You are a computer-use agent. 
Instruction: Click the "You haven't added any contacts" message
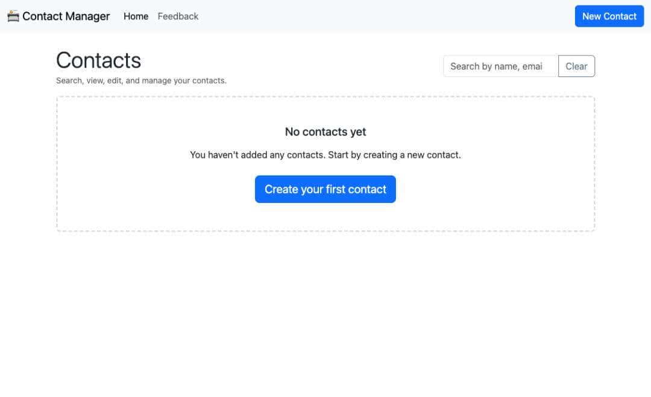tap(325, 155)
